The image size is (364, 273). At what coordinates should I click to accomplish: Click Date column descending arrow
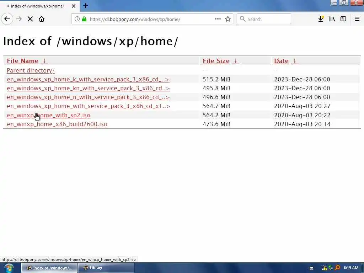click(x=295, y=61)
